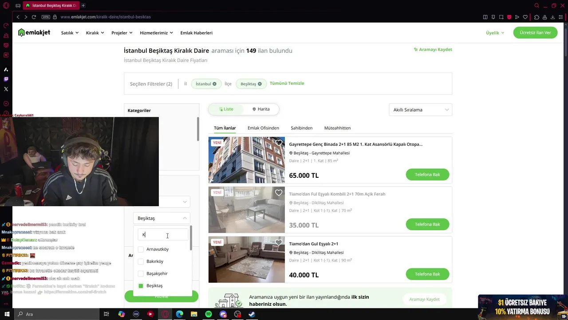Add page to bookmarks heart icon
Viewport: 568px width, 320px height.
pos(525,17)
